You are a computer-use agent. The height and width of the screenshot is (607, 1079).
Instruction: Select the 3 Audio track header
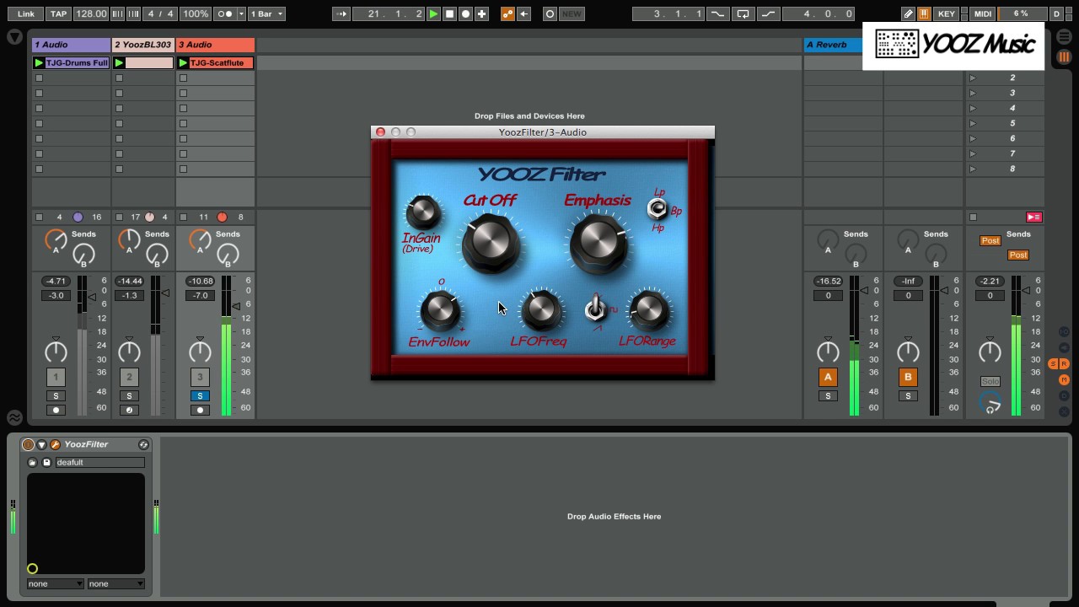(216, 45)
